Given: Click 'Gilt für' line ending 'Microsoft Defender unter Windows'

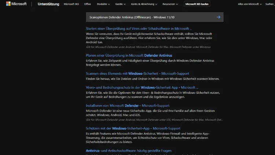Looking at the screenshot, I should click(x=148, y=47).
